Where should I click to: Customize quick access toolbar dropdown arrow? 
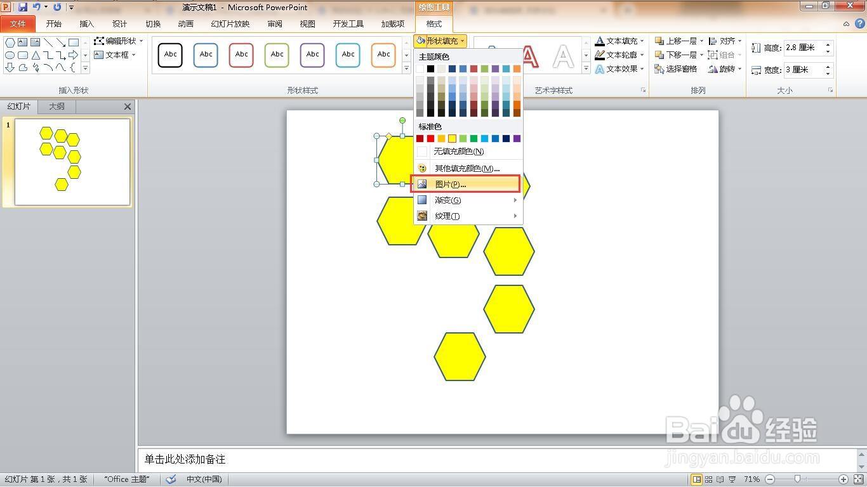click(71, 8)
